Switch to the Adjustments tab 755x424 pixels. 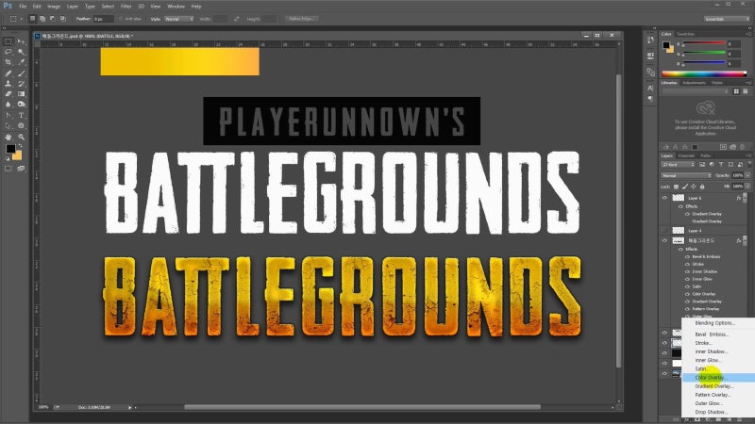(694, 83)
